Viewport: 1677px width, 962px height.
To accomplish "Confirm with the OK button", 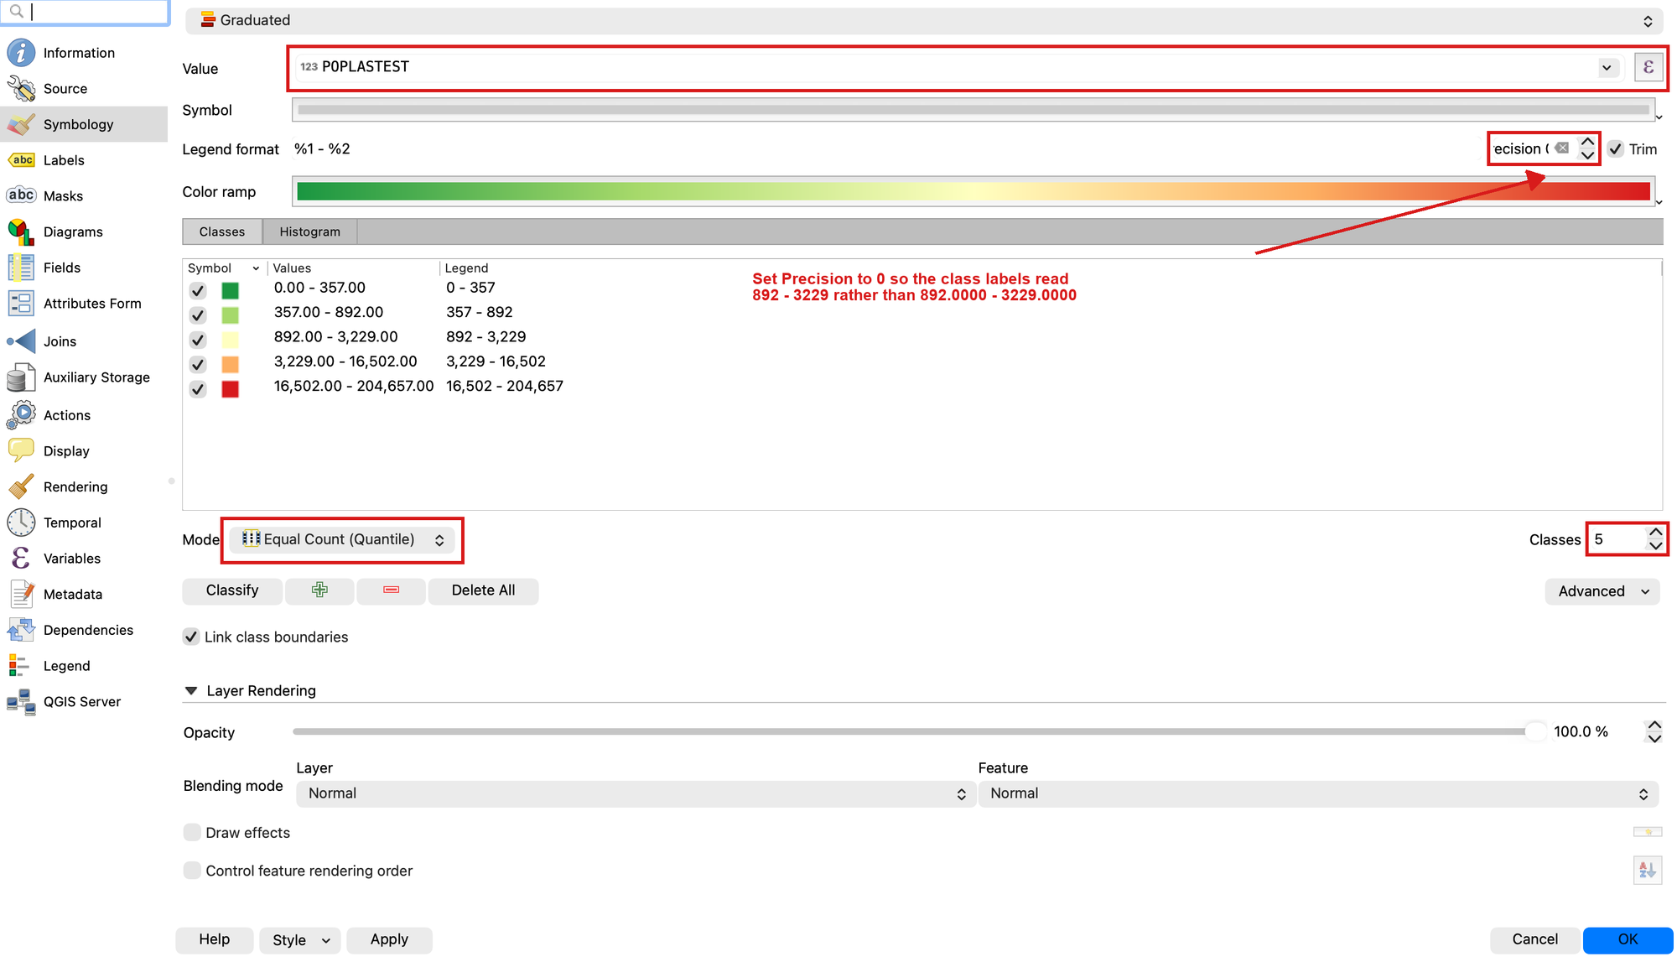I will pos(1628,939).
